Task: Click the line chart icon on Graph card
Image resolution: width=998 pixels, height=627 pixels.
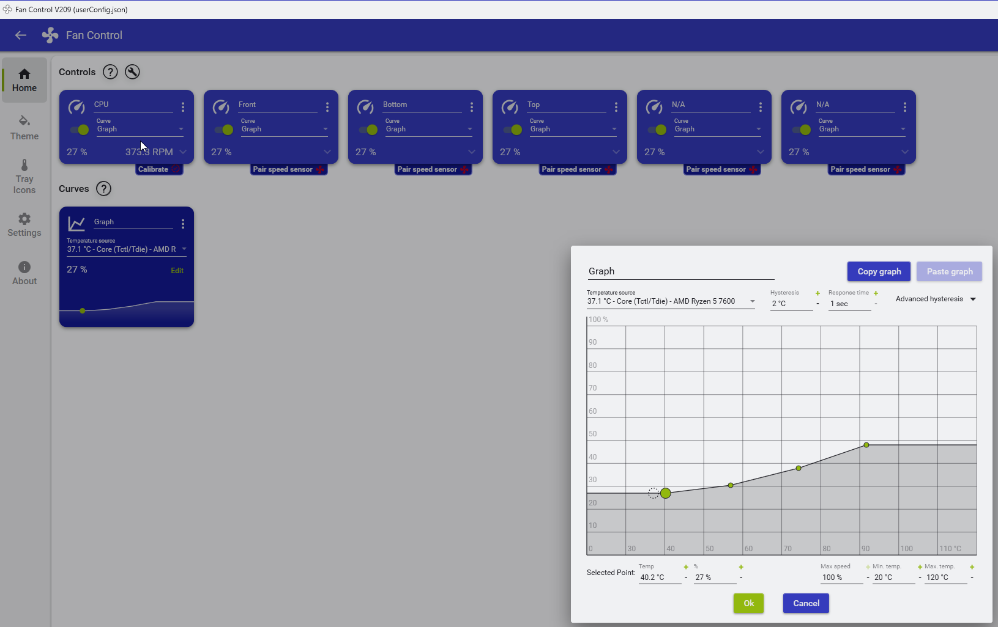Action: pos(76,224)
